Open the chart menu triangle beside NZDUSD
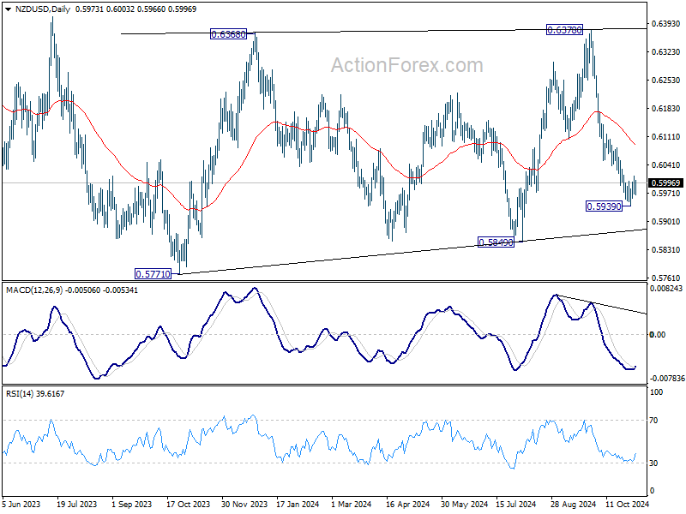 click(x=9, y=9)
